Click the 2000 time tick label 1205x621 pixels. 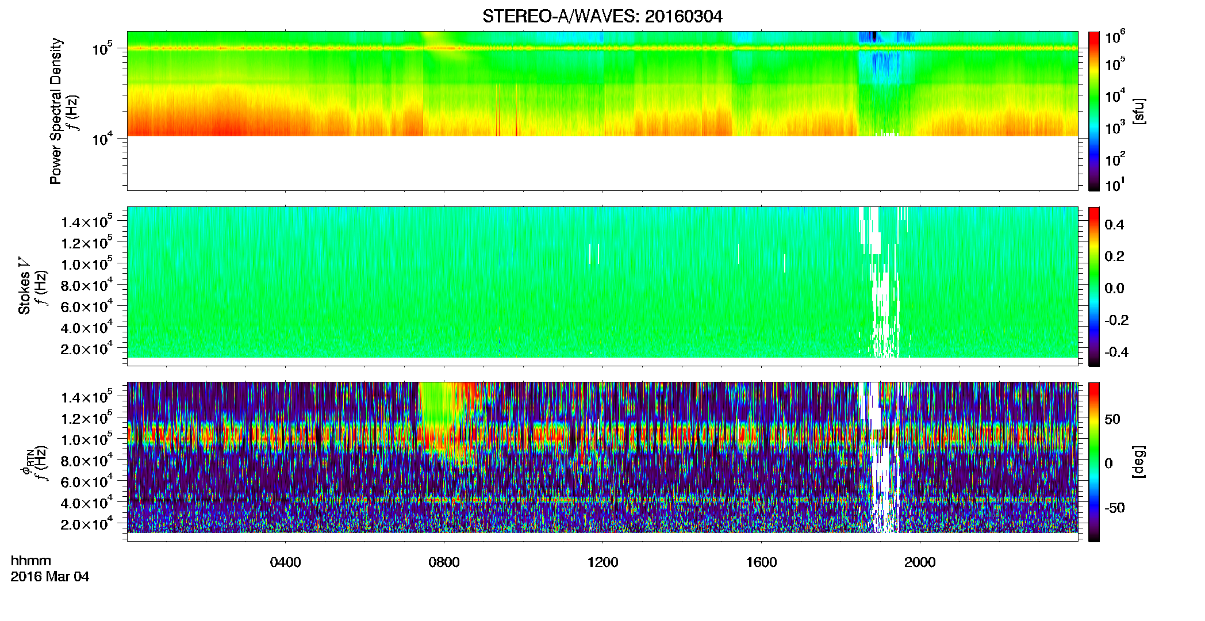pyautogui.click(x=920, y=562)
